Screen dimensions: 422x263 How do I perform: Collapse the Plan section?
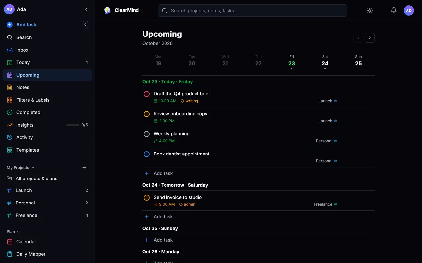(13, 232)
